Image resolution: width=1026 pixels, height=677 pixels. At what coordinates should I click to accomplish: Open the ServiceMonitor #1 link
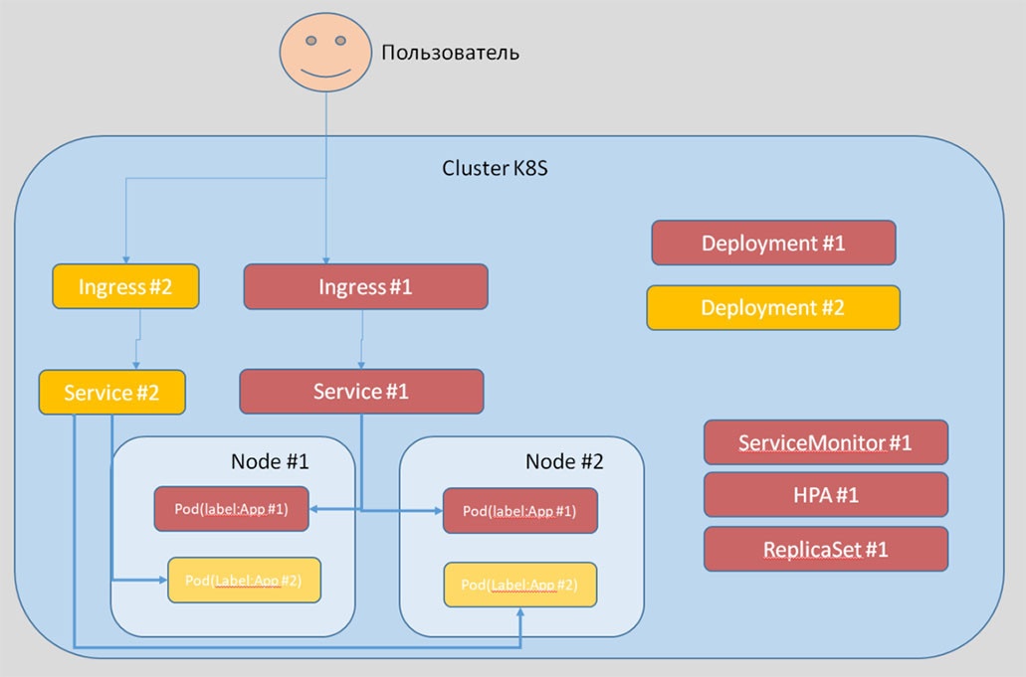point(825,442)
